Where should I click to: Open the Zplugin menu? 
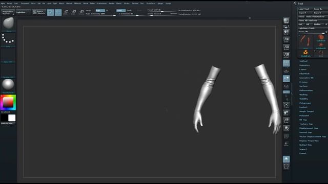point(160,4)
